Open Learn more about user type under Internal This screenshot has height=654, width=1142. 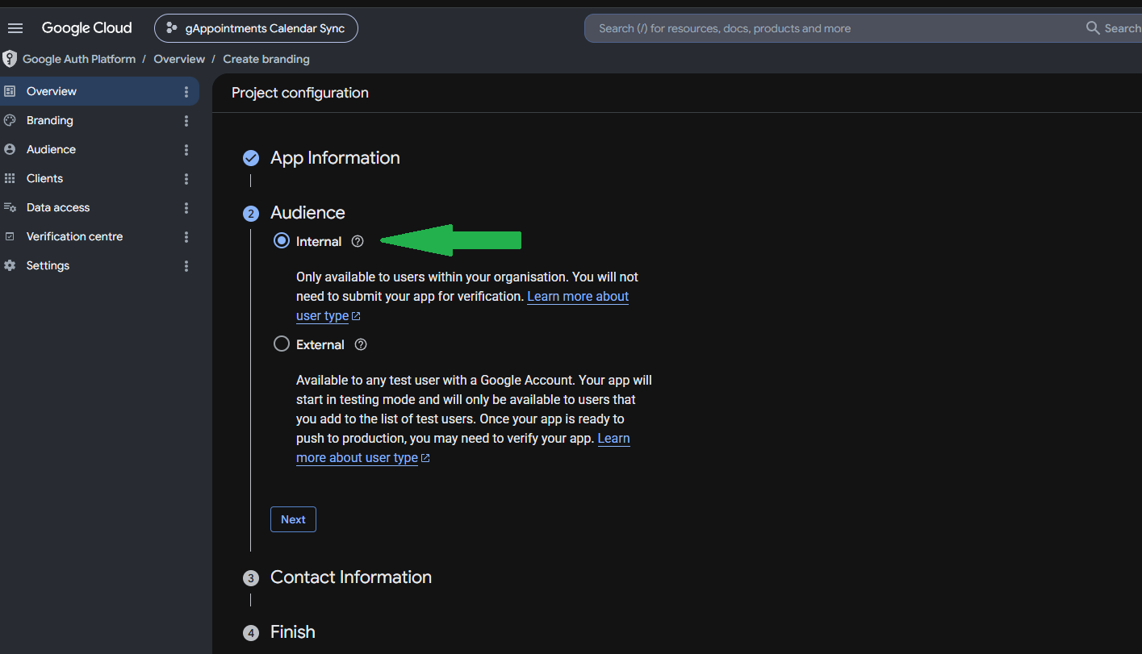pyautogui.click(x=462, y=306)
